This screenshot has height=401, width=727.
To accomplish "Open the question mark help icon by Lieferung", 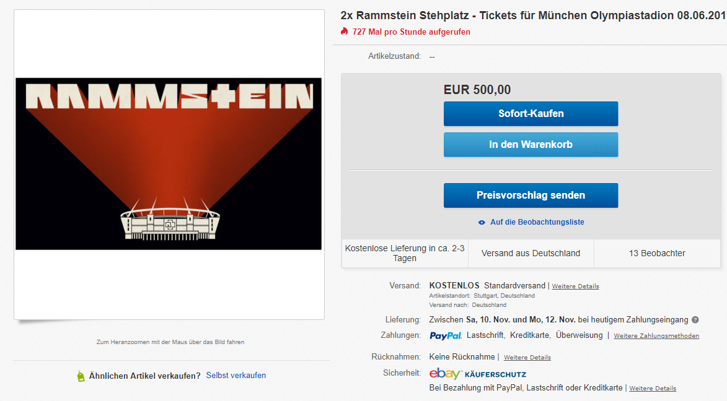I will click(695, 320).
